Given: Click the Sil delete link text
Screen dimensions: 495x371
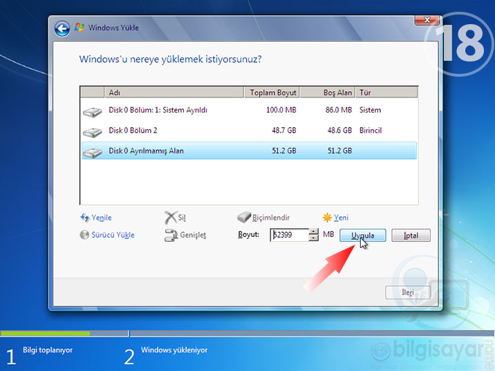Looking at the screenshot, I should (x=182, y=218).
